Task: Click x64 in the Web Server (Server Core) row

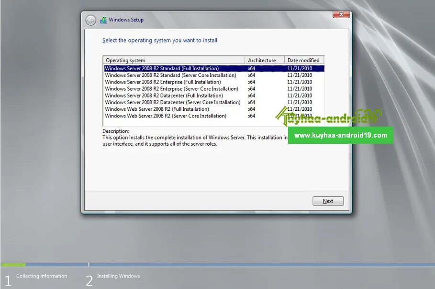Action: point(251,116)
